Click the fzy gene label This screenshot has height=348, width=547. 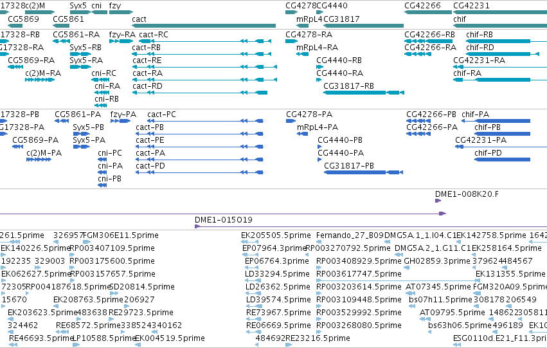tap(115, 6)
